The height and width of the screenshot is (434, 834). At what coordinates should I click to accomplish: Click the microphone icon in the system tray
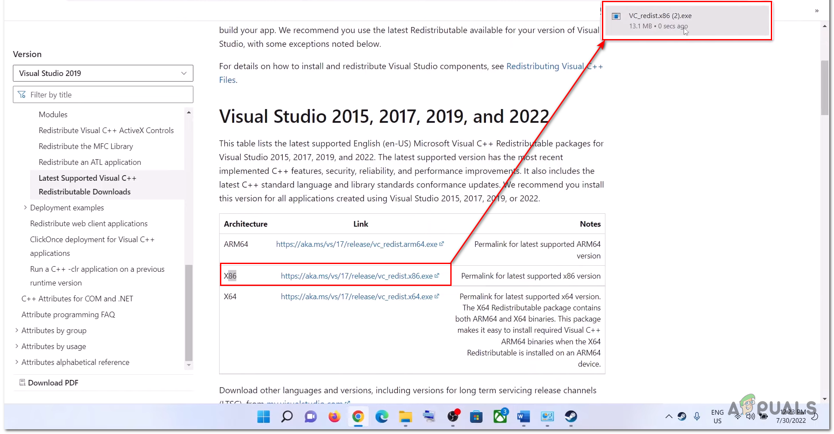697,416
